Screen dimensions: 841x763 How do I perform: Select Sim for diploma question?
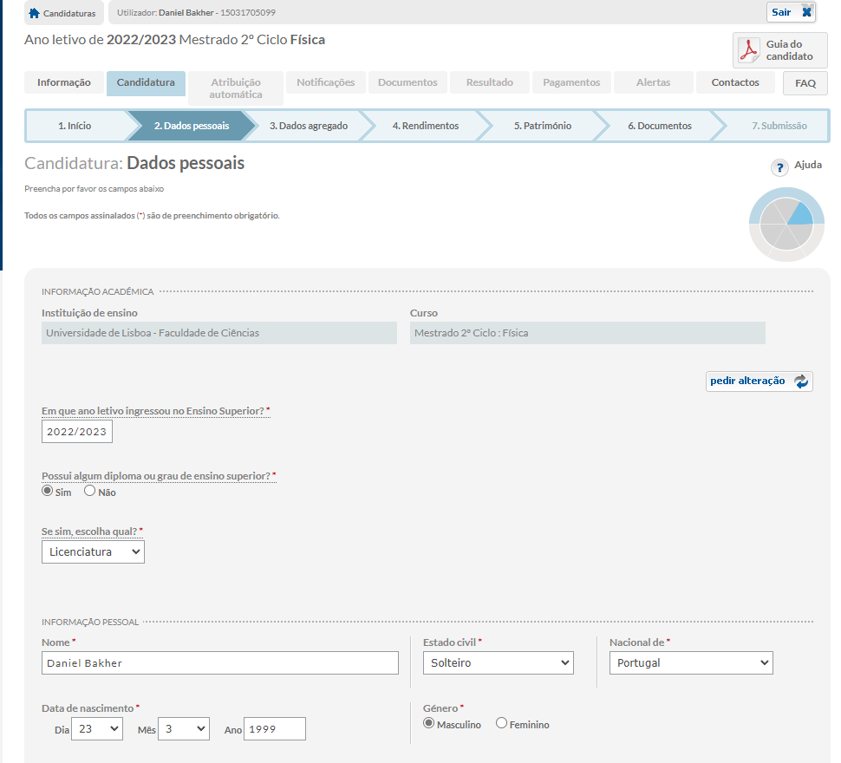47,491
